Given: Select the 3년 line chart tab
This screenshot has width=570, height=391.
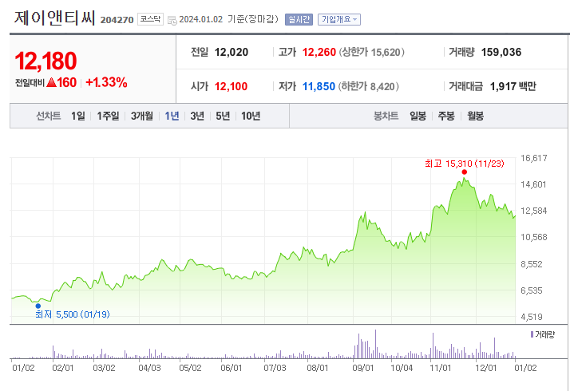Looking at the screenshot, I should point(197,116).
